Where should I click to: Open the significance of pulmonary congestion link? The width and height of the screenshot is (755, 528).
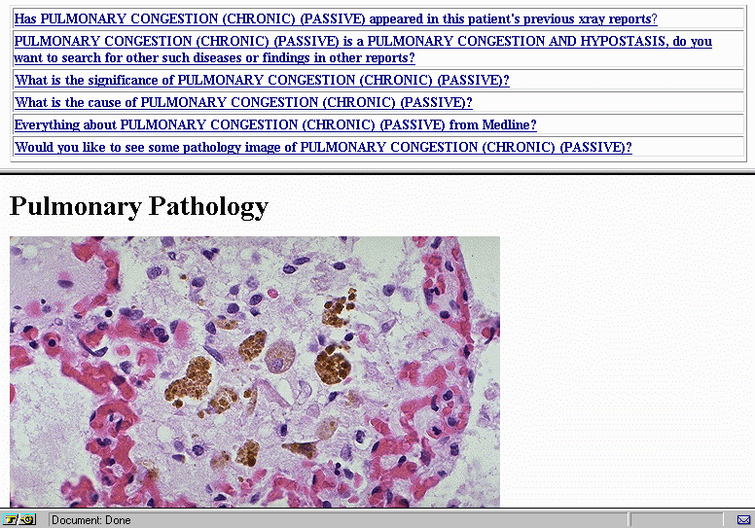point(262,81)
